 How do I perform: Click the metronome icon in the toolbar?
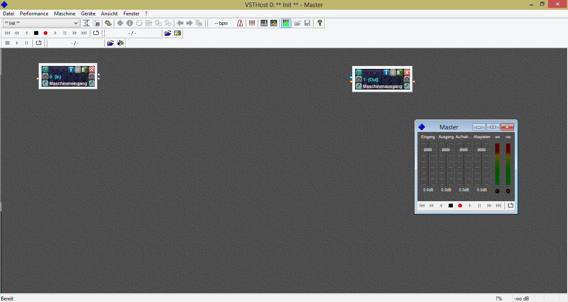tap(240, 23)
